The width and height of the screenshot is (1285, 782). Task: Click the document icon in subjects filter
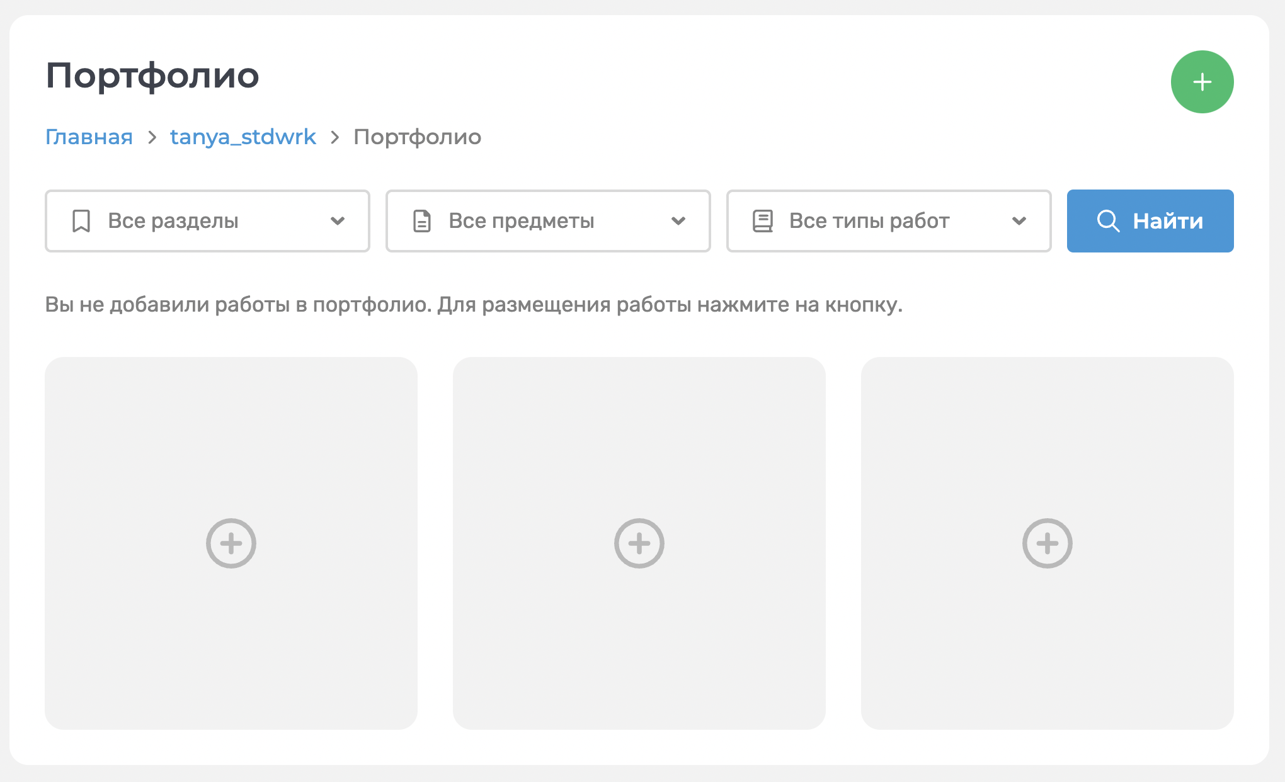click(422, 221)
